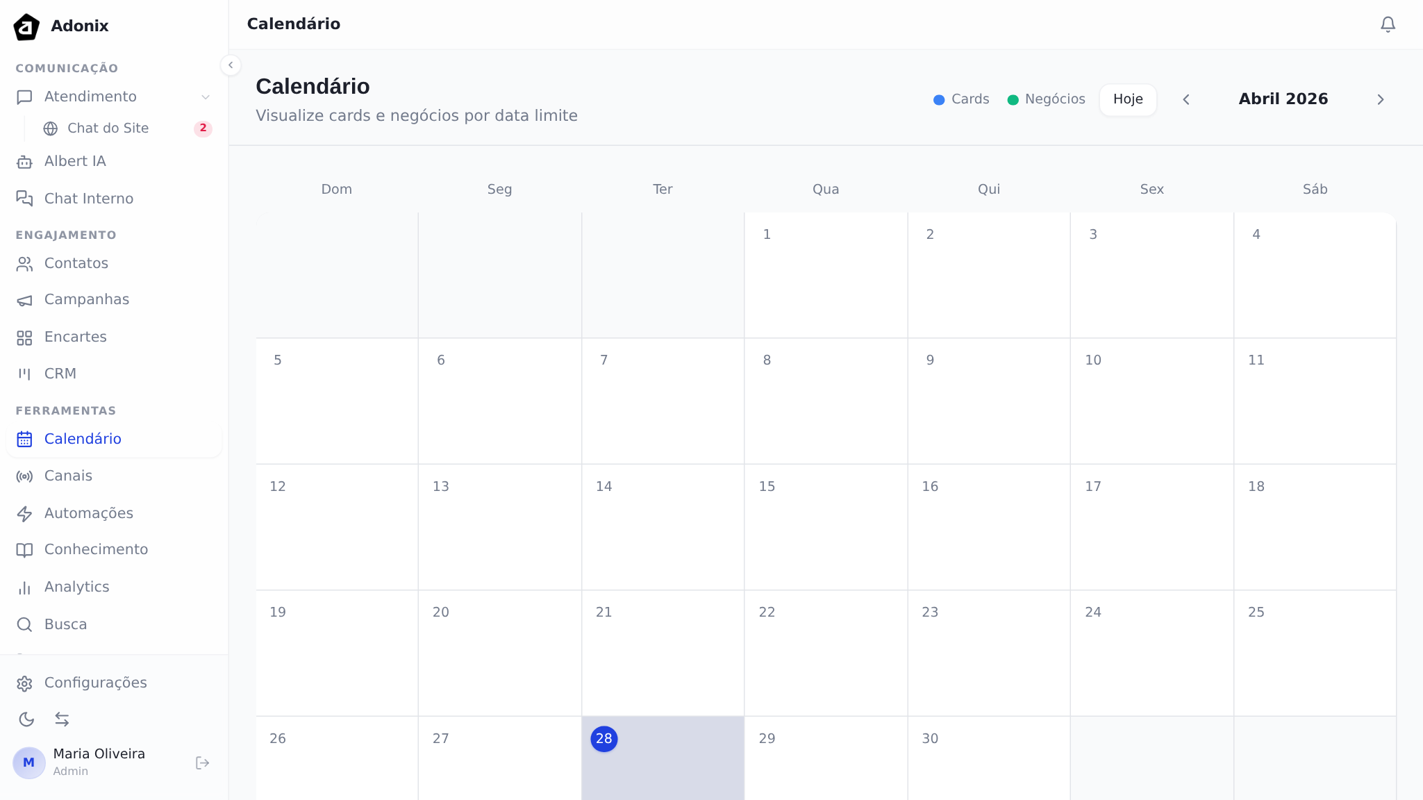The image size is (1423, 800).
Task: Click the green Negócios legend dot
Action: [1013, 100]
